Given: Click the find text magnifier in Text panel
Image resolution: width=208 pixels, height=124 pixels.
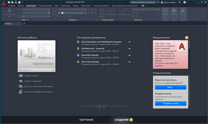Looking at the screenshot, I should pos(49,13).
